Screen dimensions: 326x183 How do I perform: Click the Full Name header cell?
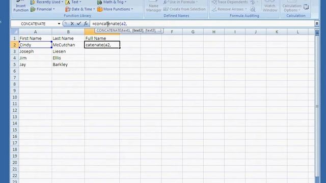[x=102, y=39]
